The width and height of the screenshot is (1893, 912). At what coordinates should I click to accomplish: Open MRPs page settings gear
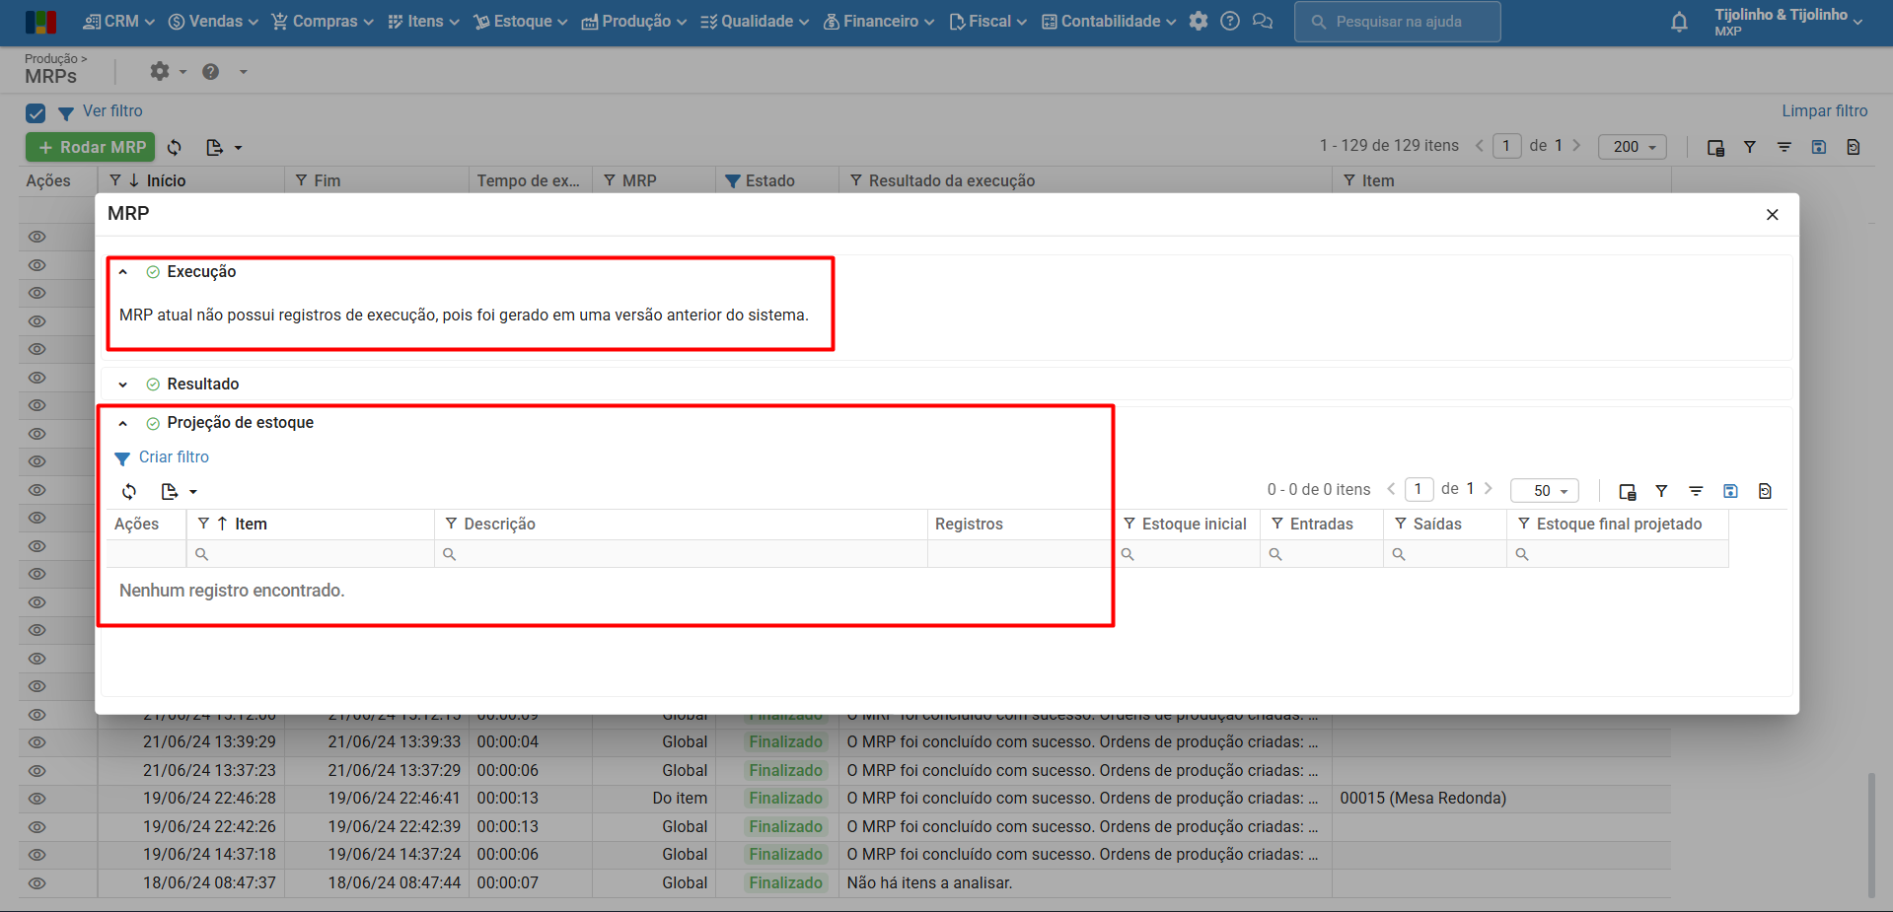coord(160,71)
